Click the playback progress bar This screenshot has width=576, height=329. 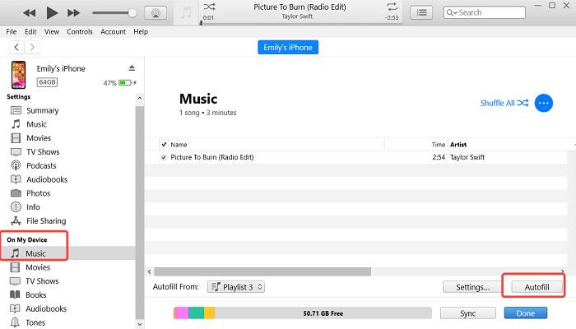pos(301,24)
